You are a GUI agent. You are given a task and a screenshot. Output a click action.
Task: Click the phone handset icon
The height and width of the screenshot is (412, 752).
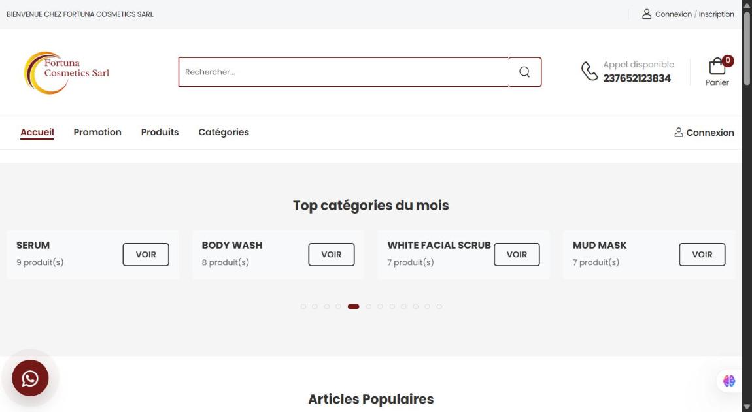click(x=589, y=71)
